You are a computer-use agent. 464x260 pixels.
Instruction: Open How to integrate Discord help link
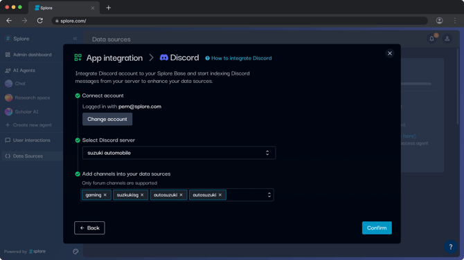[238, 58]
